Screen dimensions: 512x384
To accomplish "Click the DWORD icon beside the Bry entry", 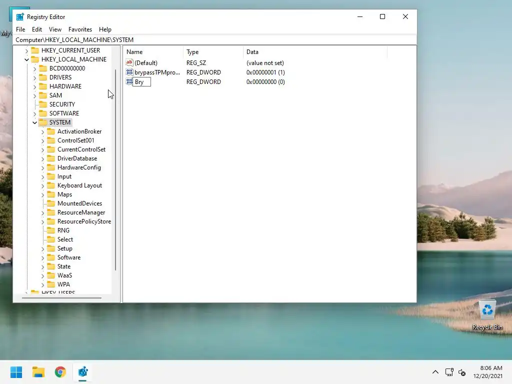I will (129, 81).
